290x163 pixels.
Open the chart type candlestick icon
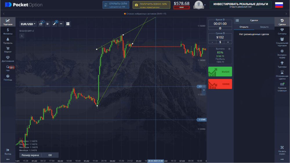tap(41, 24)
